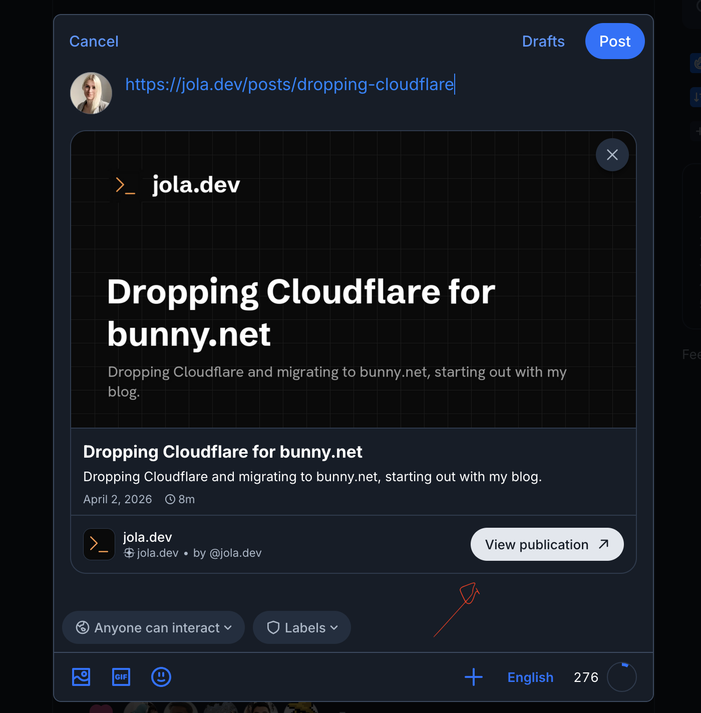Open View publication link
Image resolution: width=701 pixels, height=713 pixels.
pos(547,544)
